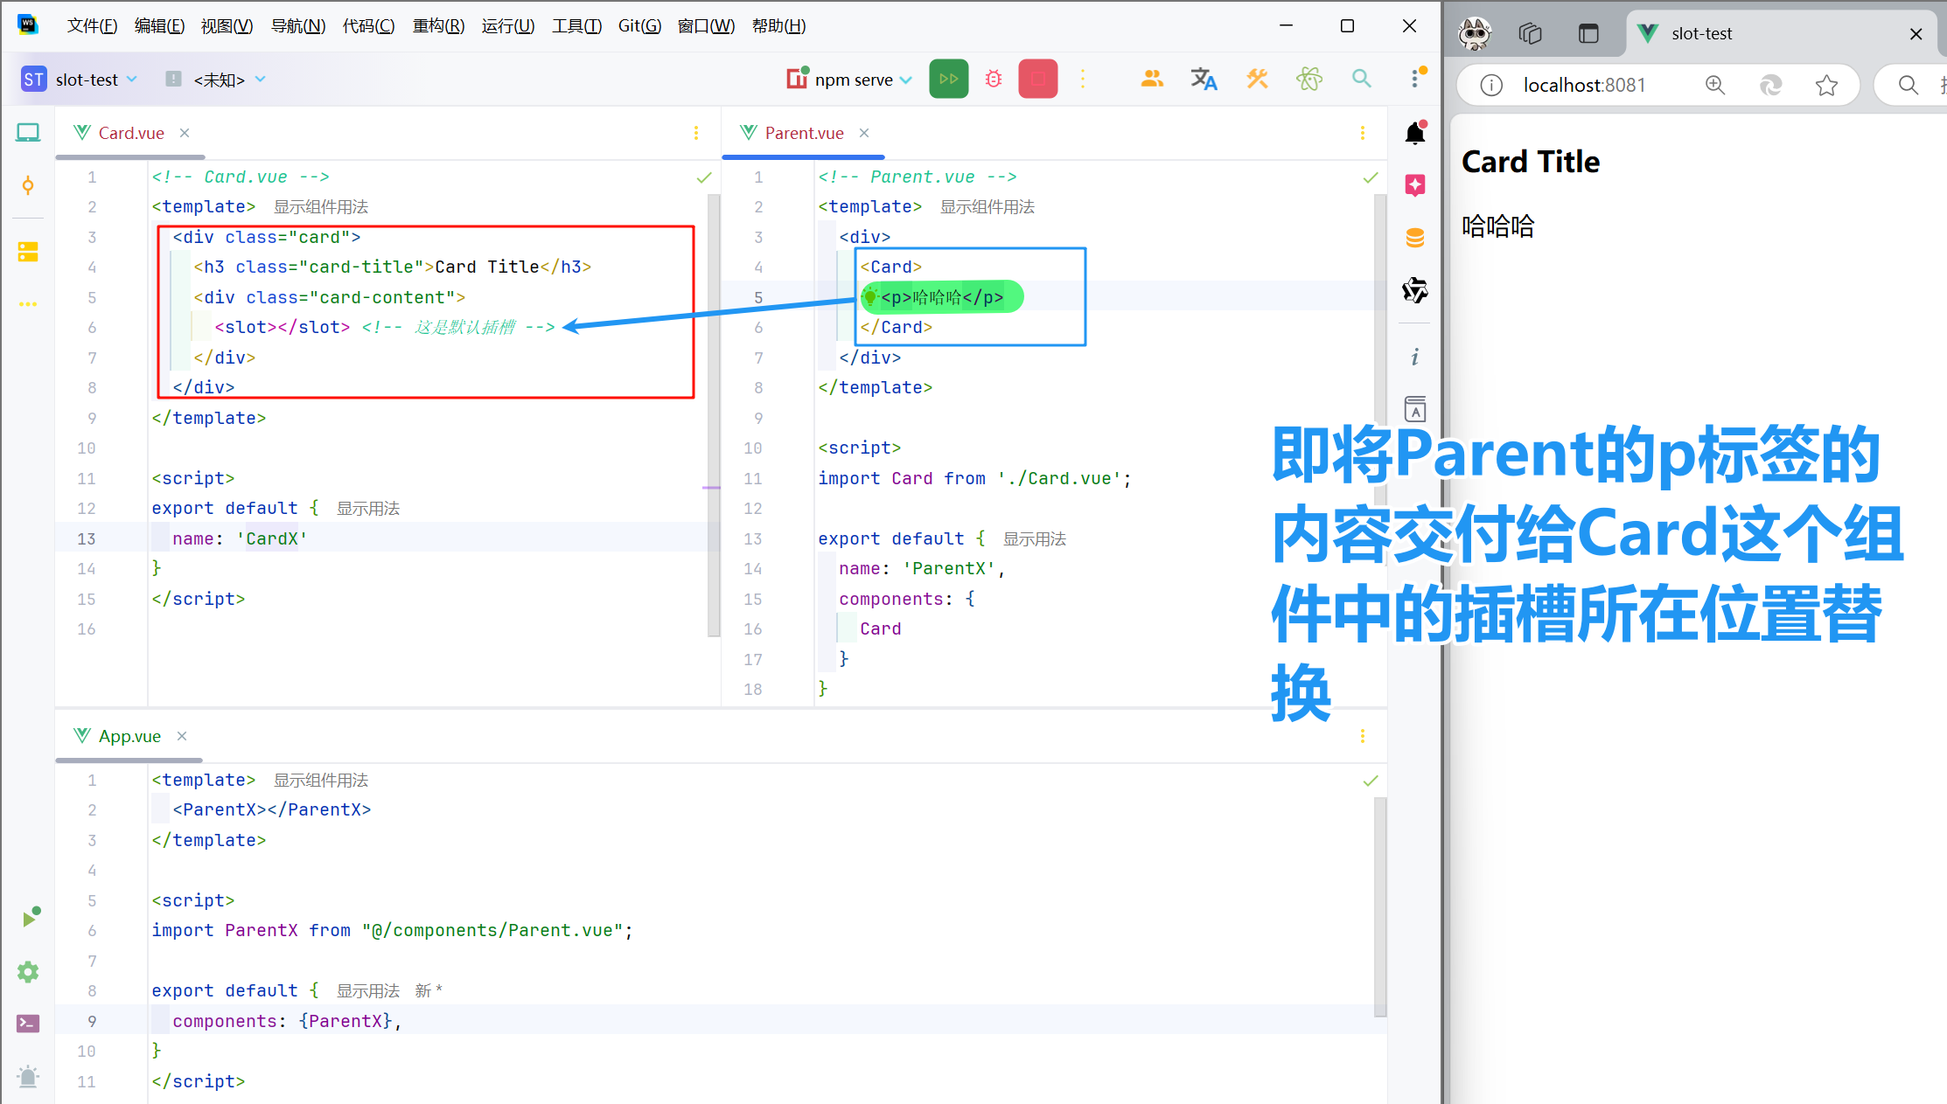Open Code With Me people icon

point(1152,80)
